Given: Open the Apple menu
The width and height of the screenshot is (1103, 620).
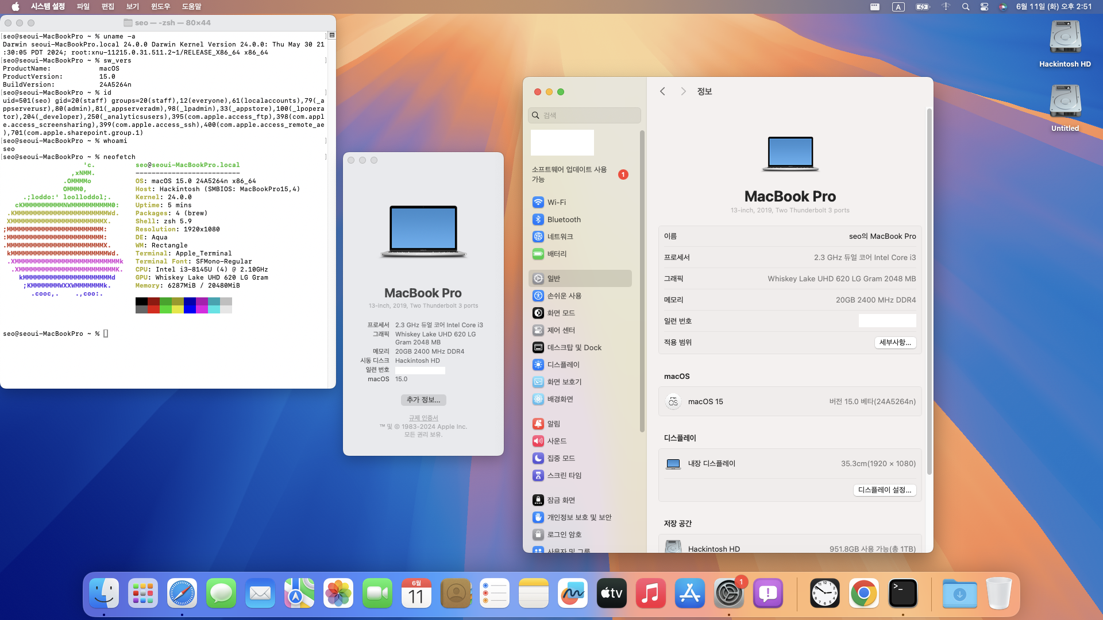Looking at the screenshot, I should 16,7.
